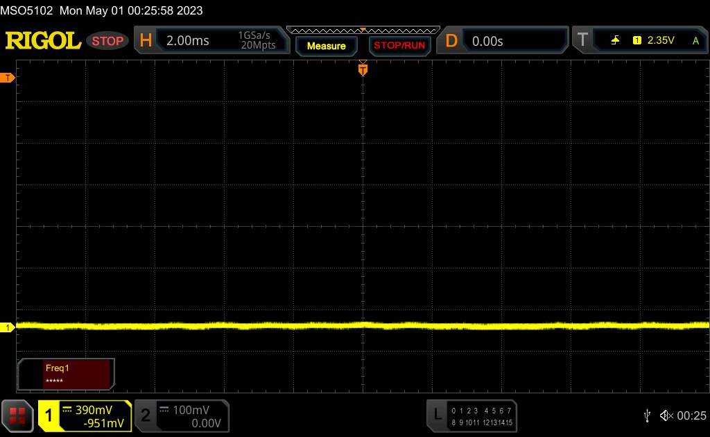Click the logic channels 0 1 2 3 label
710x437 pixels.
click(465, 411)
